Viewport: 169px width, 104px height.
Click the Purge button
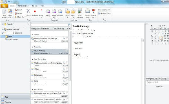(41, 13)
